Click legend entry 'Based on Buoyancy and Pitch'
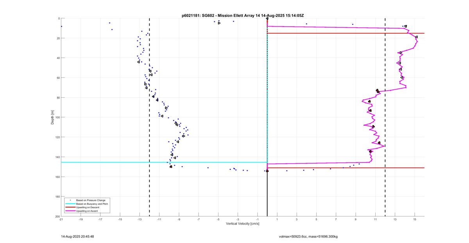The height and width of the screenshot is (243, 469). (92, 204)
